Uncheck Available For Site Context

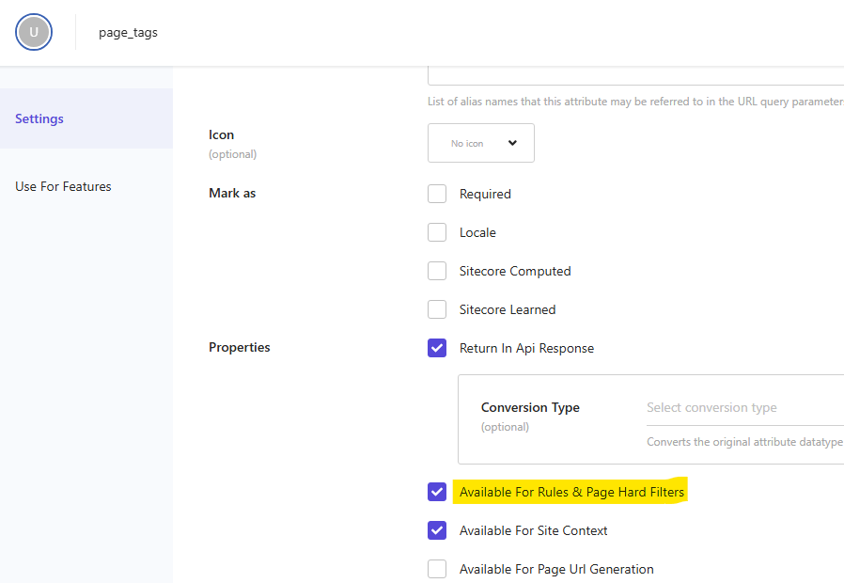pyautogui.click(x=437, y=530)
